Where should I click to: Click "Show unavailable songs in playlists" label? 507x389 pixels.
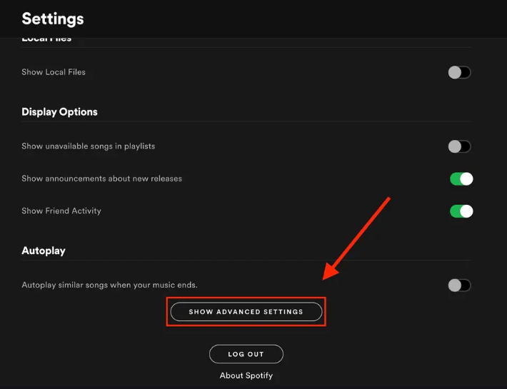pos(88,146)
